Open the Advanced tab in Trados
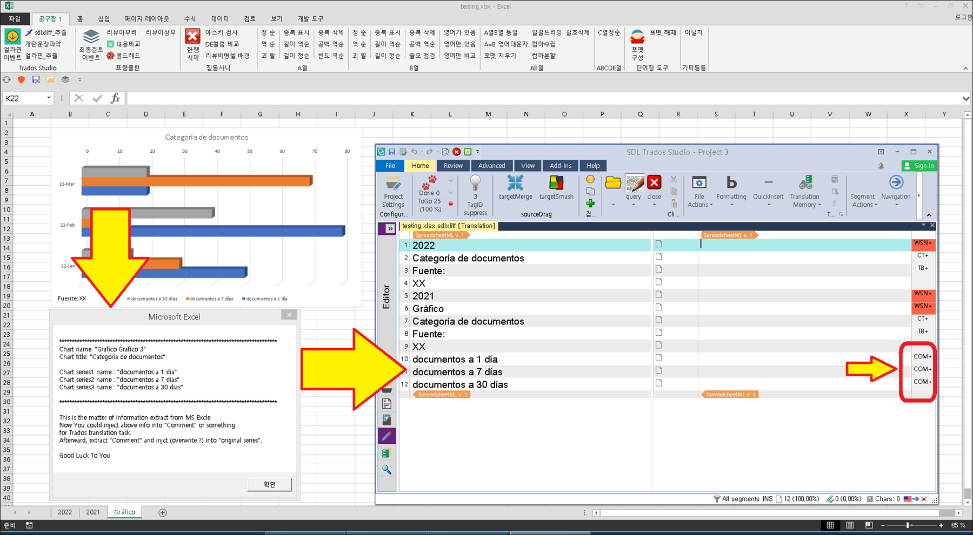The image size is (973, 535). [x=491, y=166]
